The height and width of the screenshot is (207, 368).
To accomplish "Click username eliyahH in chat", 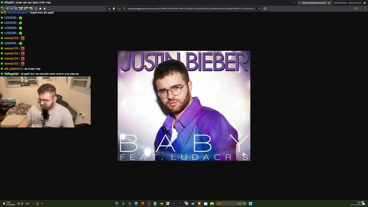I will click(x=9, y=3).
